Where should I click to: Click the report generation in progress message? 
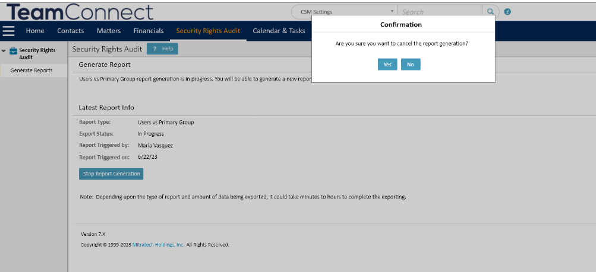pyautogui.click(x=195, y=79)
